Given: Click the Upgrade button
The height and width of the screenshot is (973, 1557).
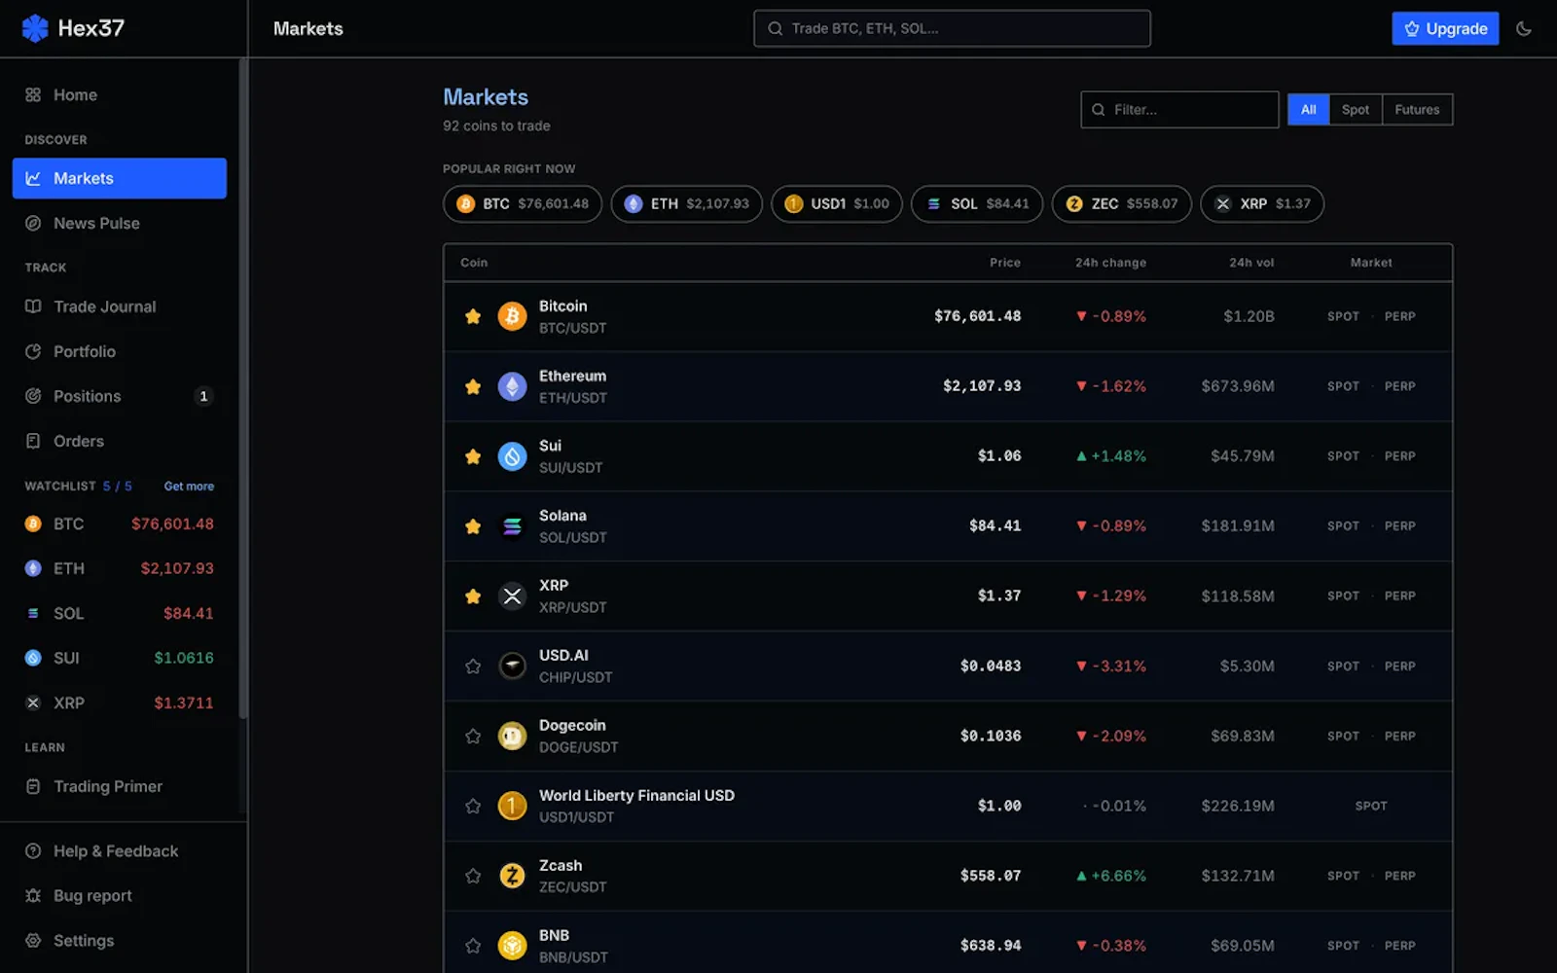Looking at the screenshot, I should coord(1445,28).
